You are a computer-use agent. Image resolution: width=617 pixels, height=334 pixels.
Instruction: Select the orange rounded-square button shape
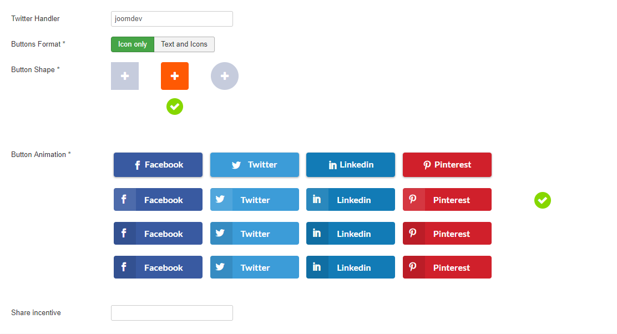tap(175, 76)
